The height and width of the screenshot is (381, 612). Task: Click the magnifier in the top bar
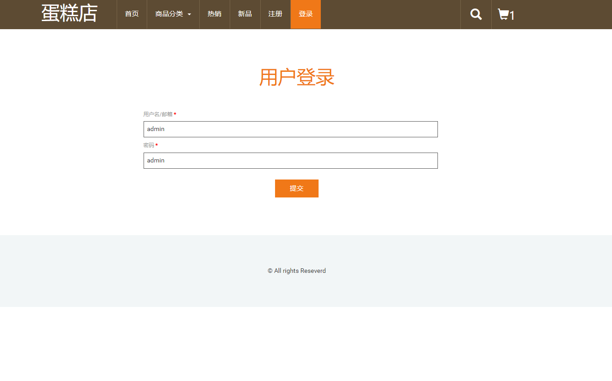click(x=476, y=14)
